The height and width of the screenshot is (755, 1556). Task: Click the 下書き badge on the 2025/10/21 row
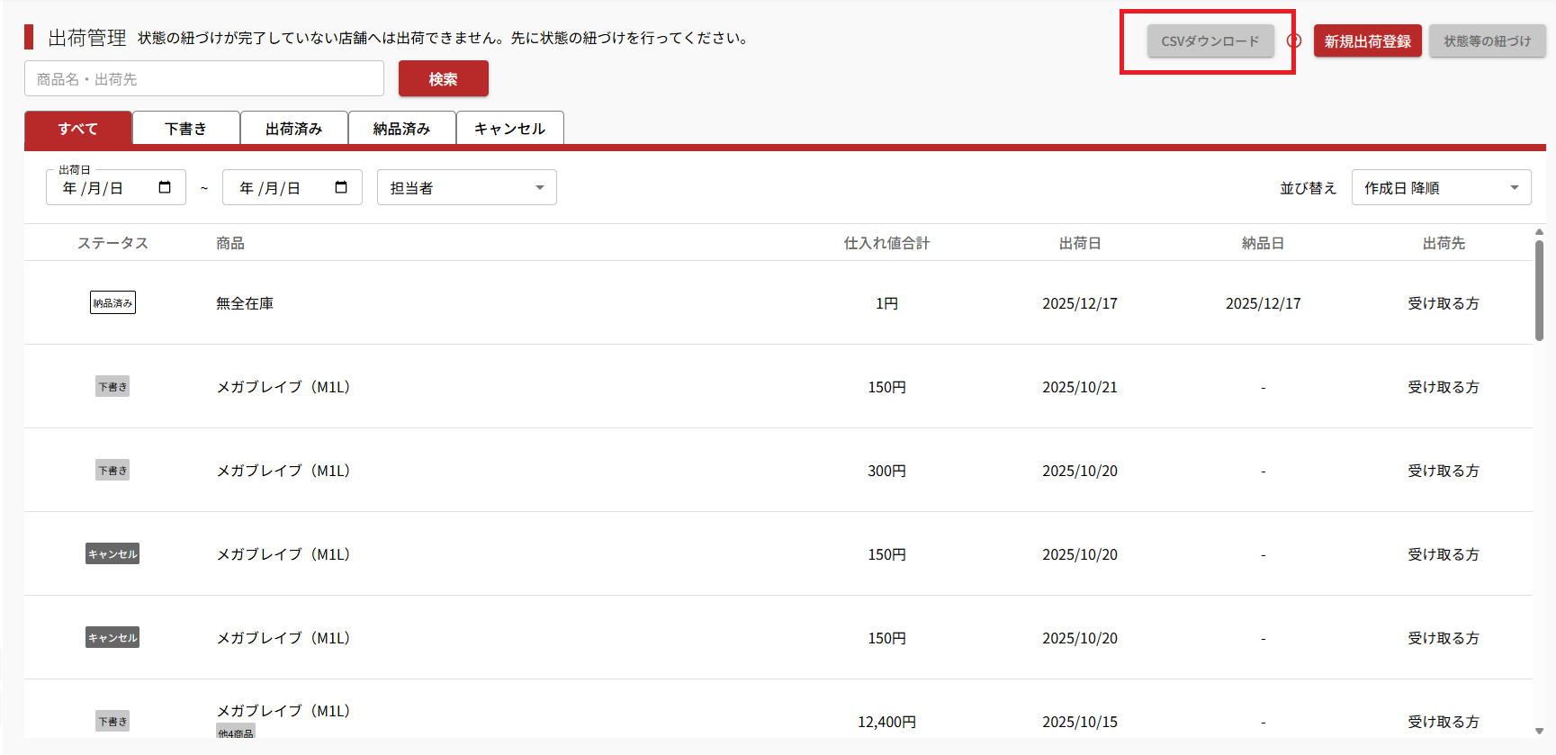tap(112, 387)
